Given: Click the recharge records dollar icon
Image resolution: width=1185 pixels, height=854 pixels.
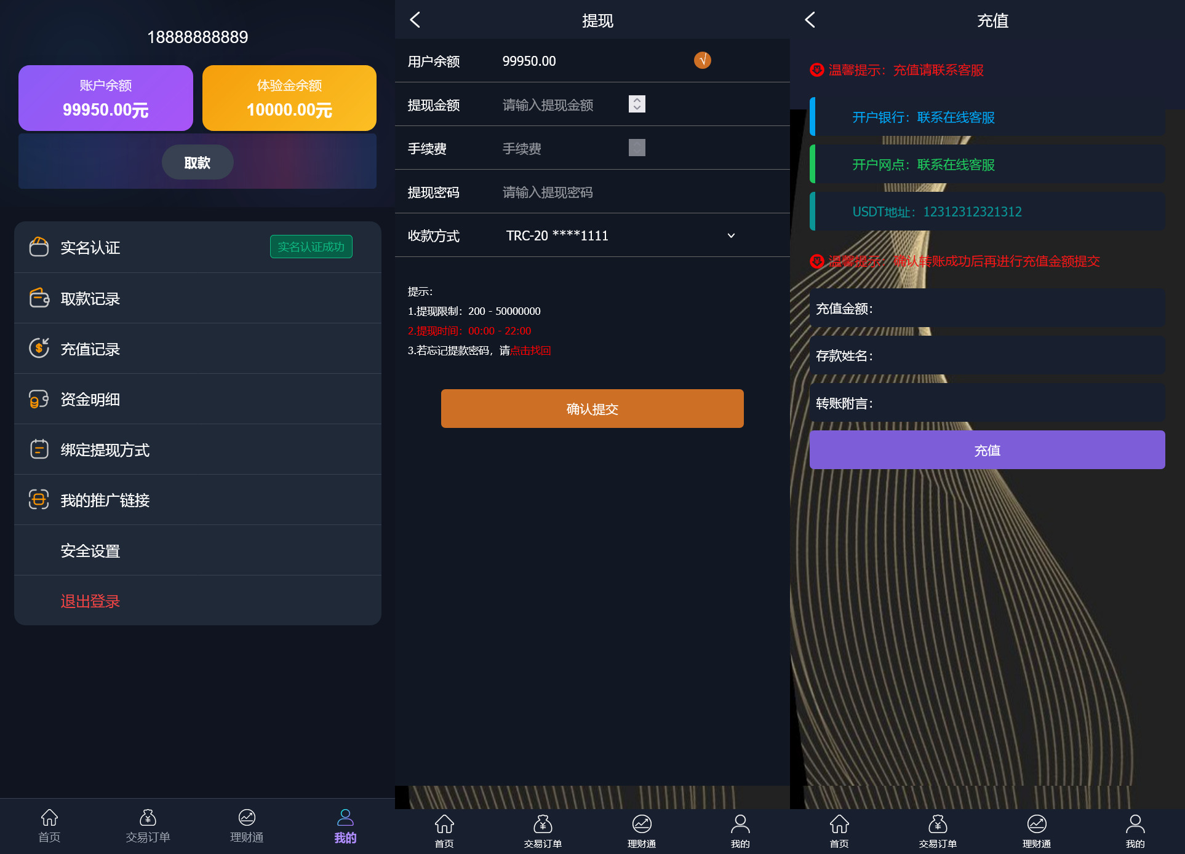Looking at the screenshot, I should [x=39, y=349].
